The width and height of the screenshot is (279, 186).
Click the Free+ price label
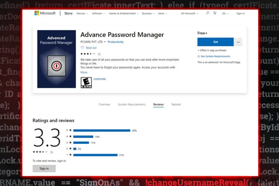pyautogui.click(x=202, y=33)
